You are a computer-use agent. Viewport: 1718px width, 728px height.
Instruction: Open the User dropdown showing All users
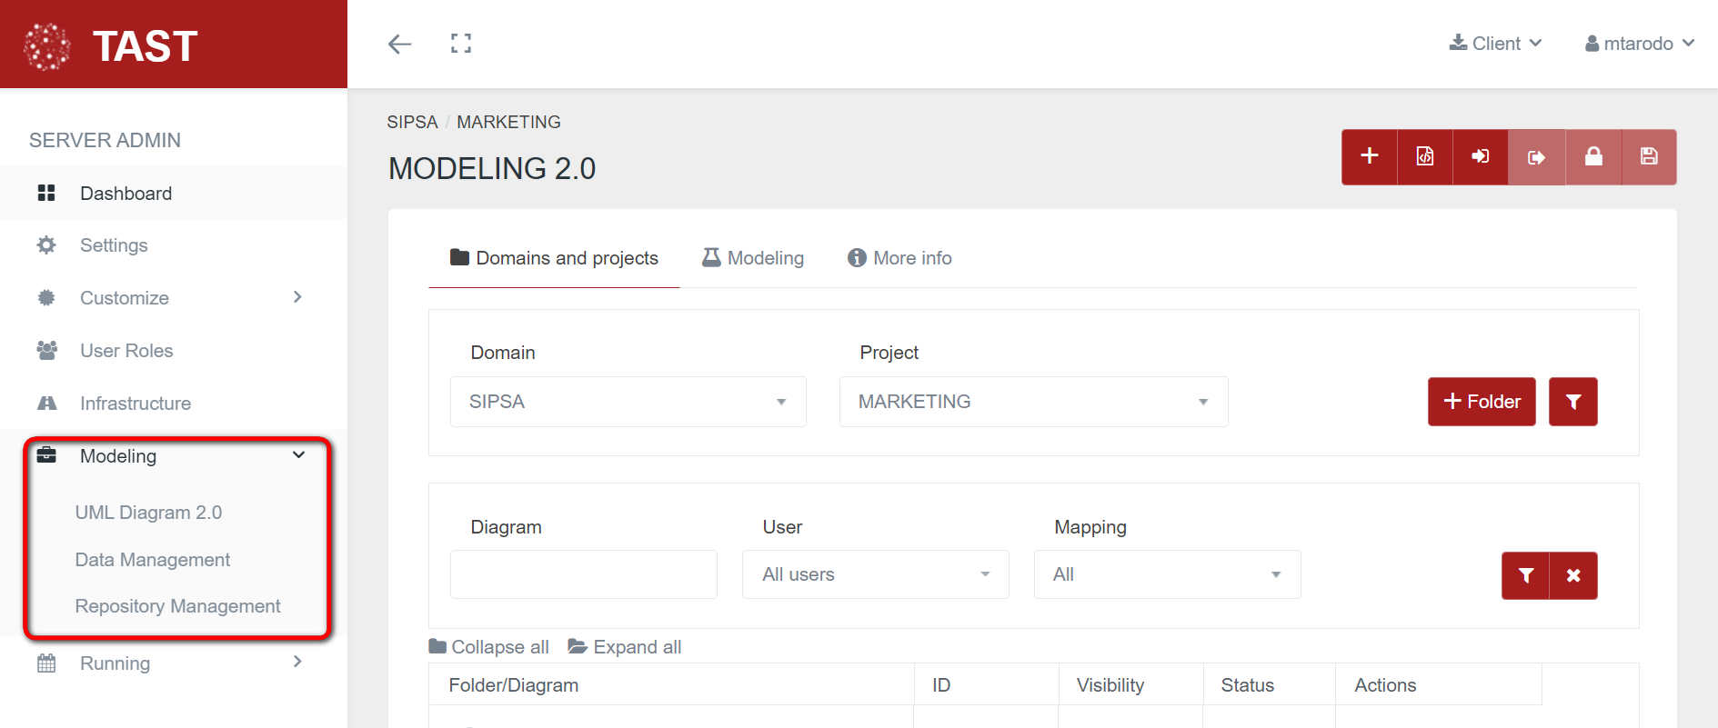tap(875, 574)
